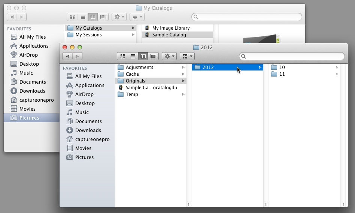This screenshot has height=213, width=355.
Task: Open the Action gear menu in 2012 window
Action: coord(169,56)
